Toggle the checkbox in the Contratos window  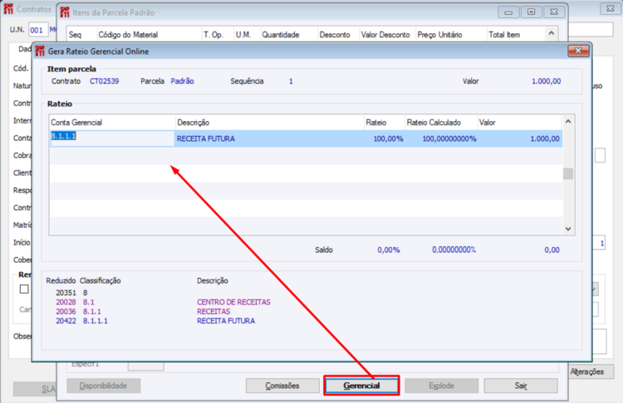pyautogui.click(x=24, y=289)
